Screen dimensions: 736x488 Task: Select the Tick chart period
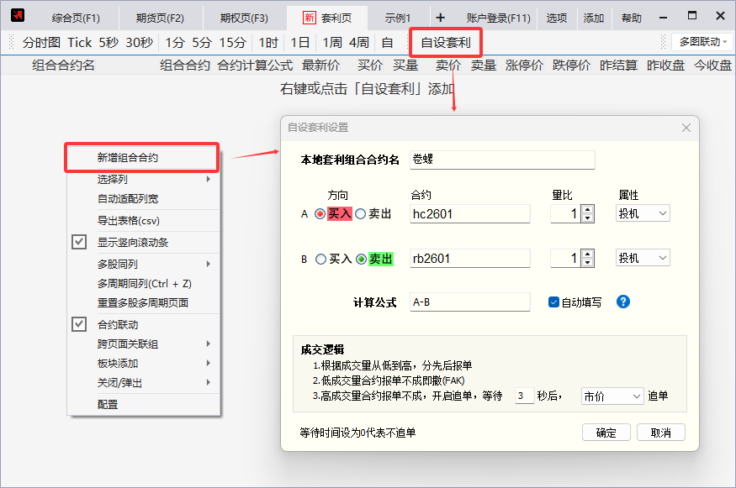coord(80,42)
